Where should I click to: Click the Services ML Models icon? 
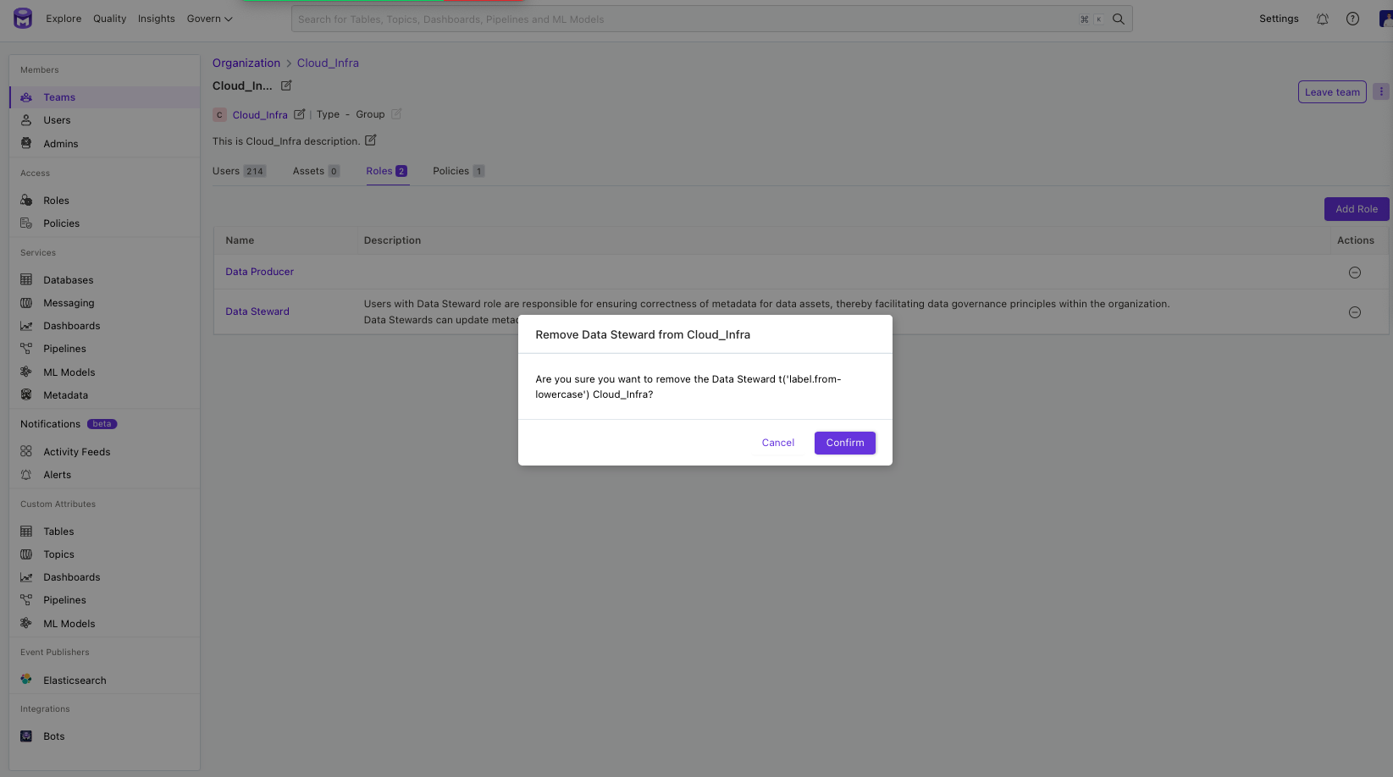tap(26, 372)
